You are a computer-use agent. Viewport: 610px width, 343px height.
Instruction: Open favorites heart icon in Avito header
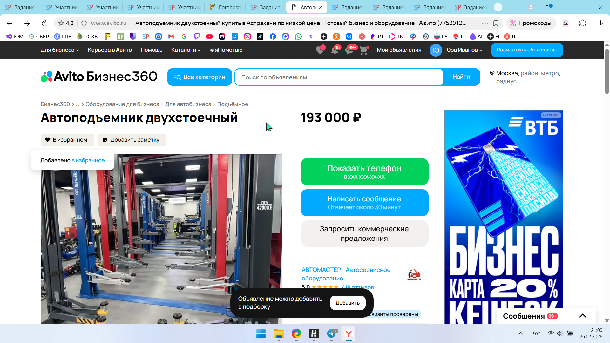[x=320, y=50]
